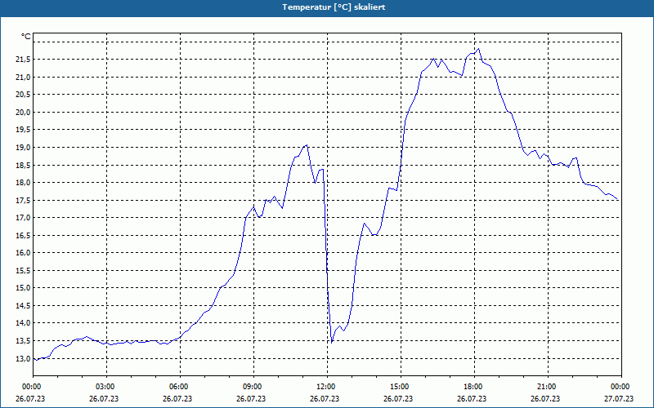Select the 21,5 y-axis label
This screenshot has width=654, height=408.
coord(24,60)
